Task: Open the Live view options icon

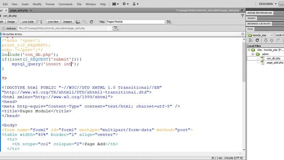Action: tap(116, 28)
